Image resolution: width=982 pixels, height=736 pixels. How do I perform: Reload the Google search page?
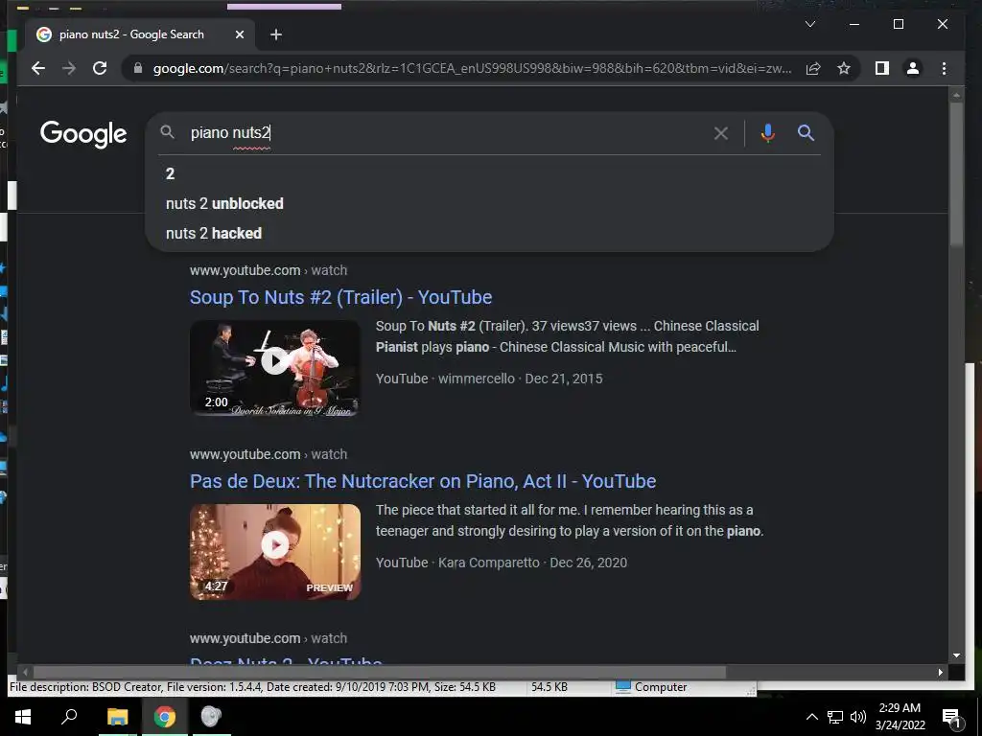pyautogui.click(x=100, y=68)
